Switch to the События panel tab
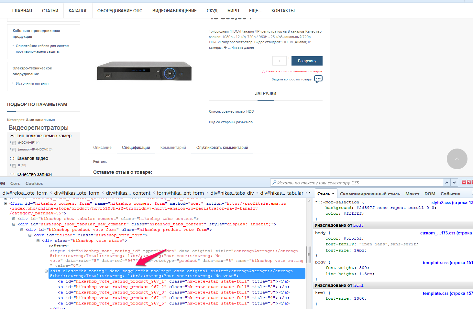Viewport: 473px width, 309px height. (450, 194)
